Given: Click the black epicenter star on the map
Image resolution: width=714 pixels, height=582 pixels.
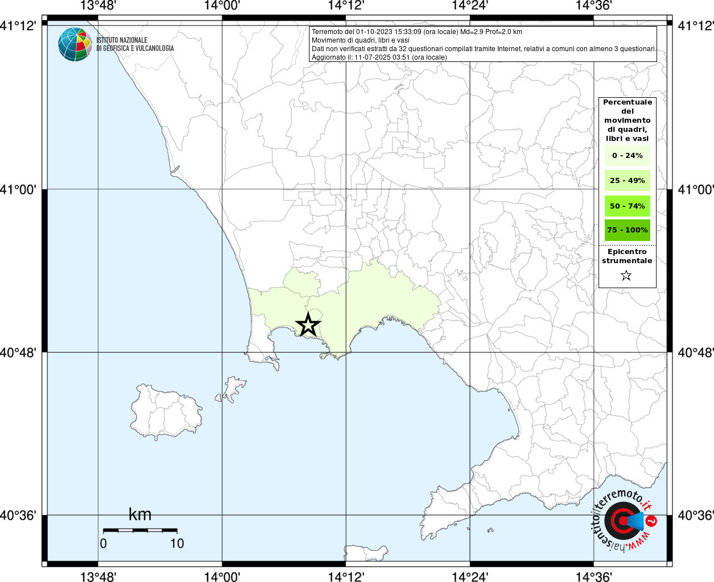Looking at the screenshot, I should 308,325.
